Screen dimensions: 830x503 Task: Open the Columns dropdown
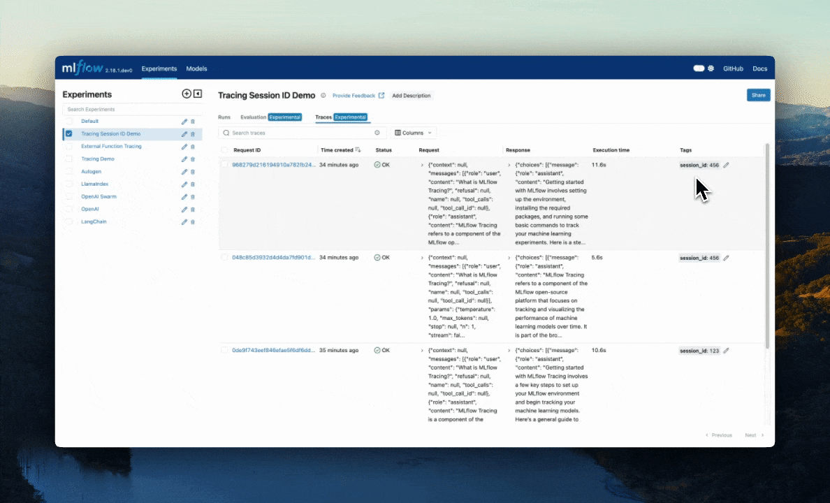[414, 133]
